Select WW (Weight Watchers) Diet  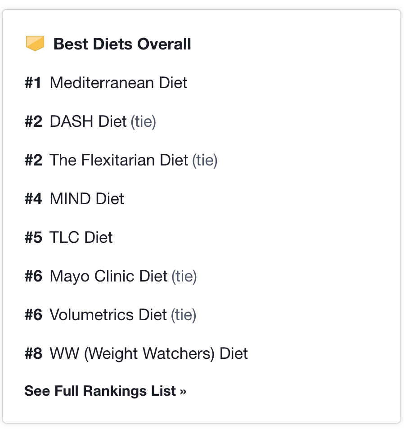(148, 353)
